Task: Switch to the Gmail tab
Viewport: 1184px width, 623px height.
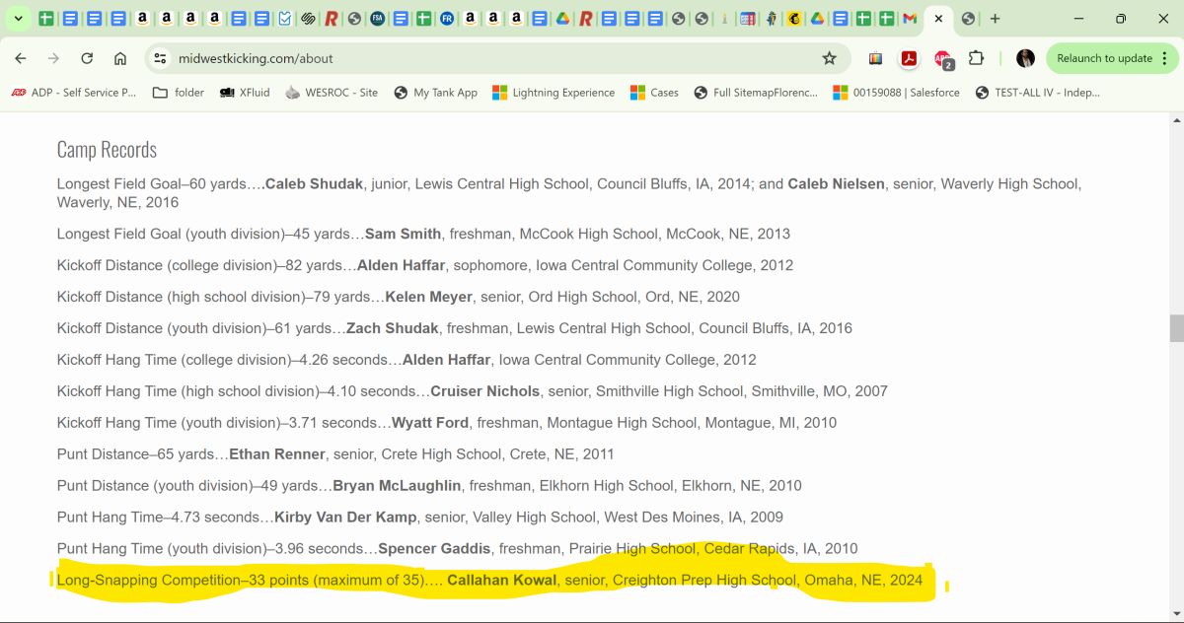Action: pyautogui.click(x=909, y=19)
